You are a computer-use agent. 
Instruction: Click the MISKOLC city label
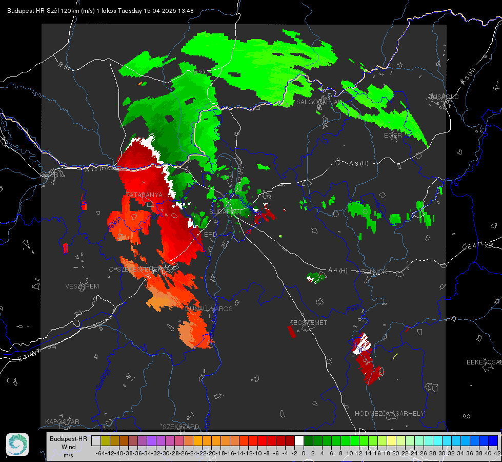[x=445, y=97]
